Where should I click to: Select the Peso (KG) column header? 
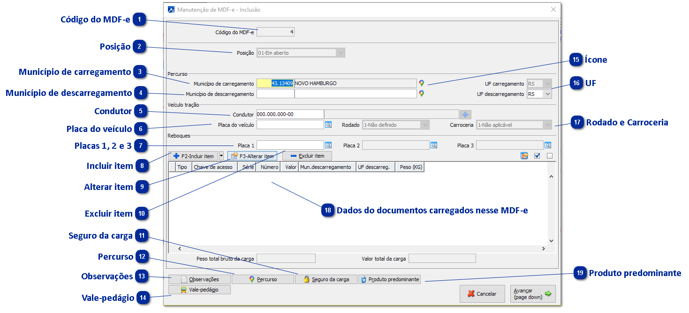point(410,167)
